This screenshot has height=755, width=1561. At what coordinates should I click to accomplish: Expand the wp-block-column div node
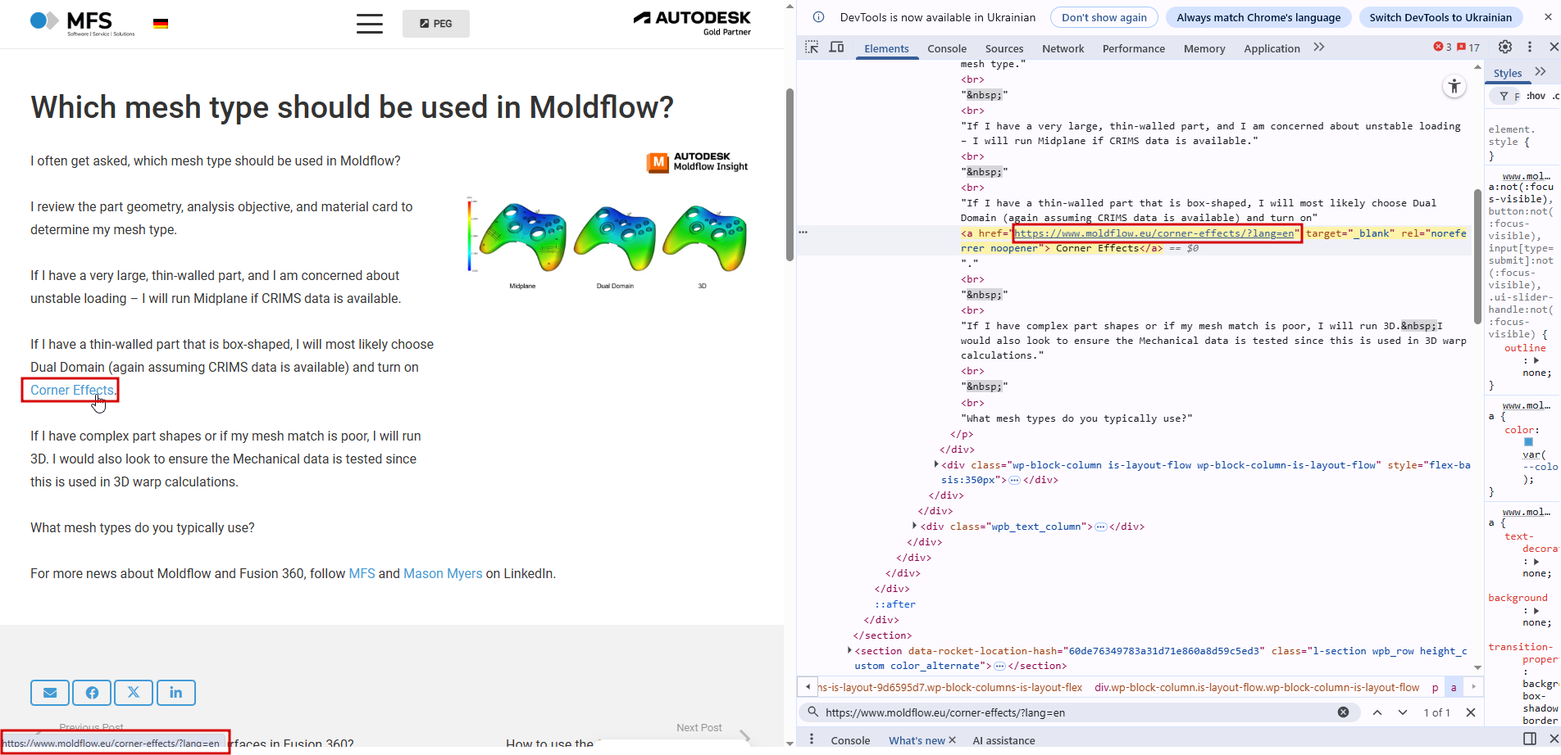(x=936, y=465)
